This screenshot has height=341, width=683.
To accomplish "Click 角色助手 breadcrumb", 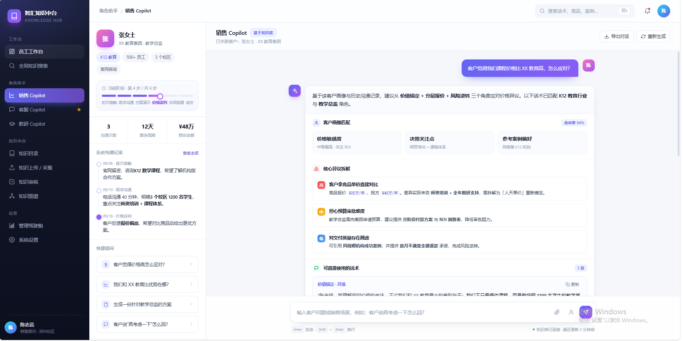I will [109, 11].
